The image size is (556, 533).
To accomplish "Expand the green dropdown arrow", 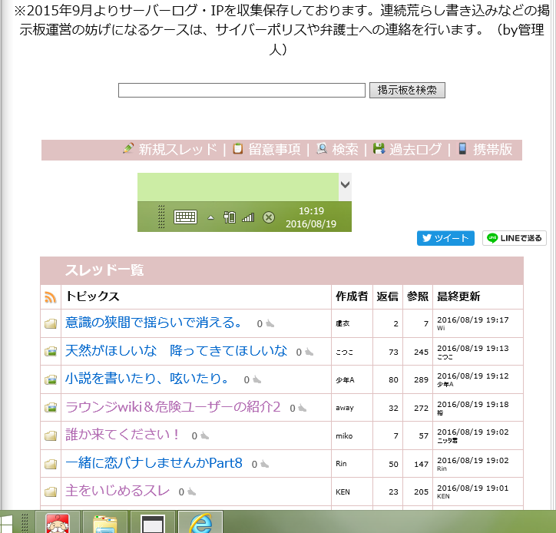I will (x=346, y=184).
